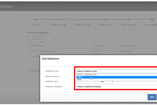
Task: Click the Welcome step label
Action: tap(35, 25)
